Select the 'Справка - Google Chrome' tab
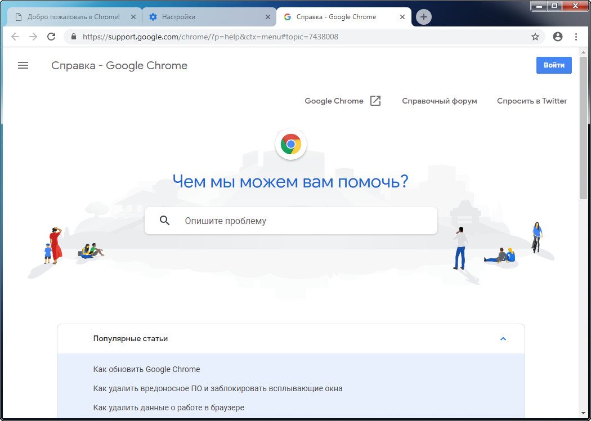591x421 pixels. [x=344, y=17]
